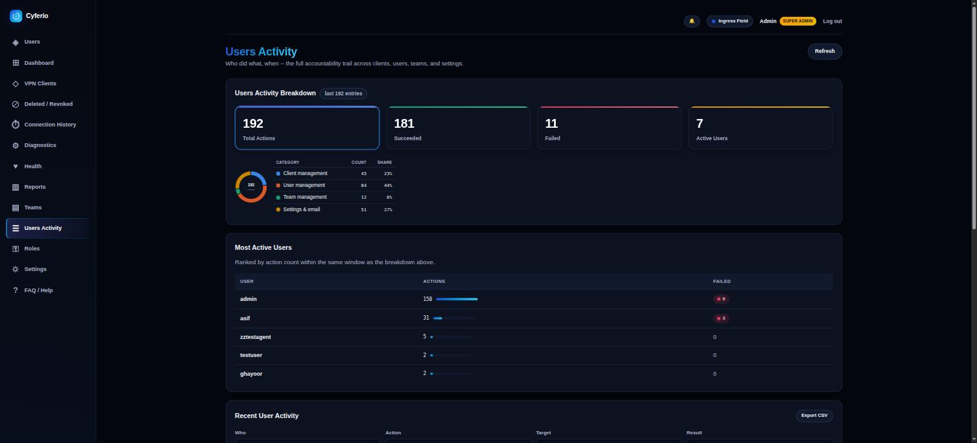
Task: Click the 'Client management' category row
Action: tap(335, 173)
